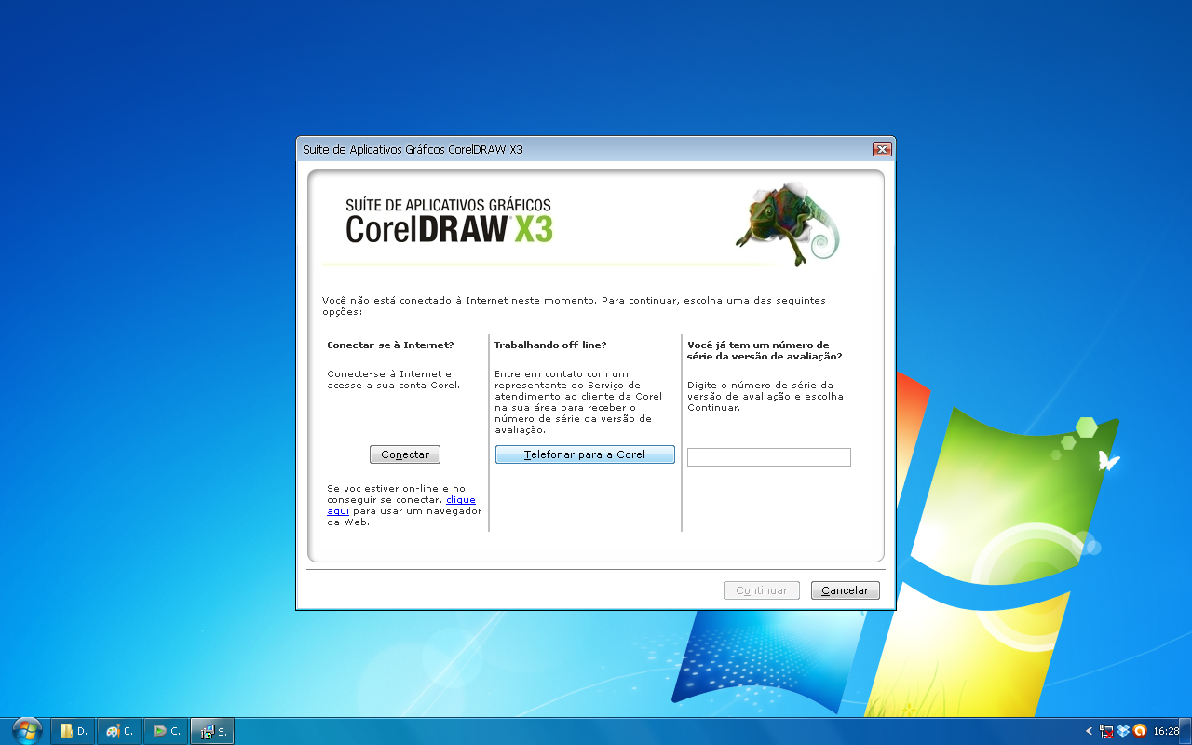
Task: Focus the trial serial number input field
Action: click(x=769, y=457)
